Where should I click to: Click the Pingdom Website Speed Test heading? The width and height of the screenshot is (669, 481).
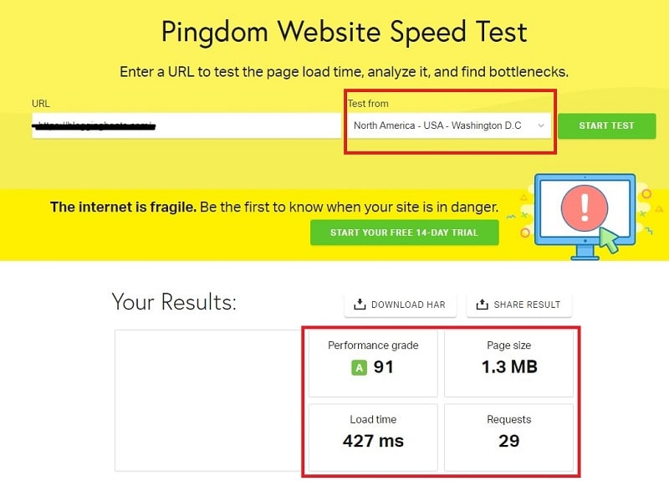tap(345, 32)
